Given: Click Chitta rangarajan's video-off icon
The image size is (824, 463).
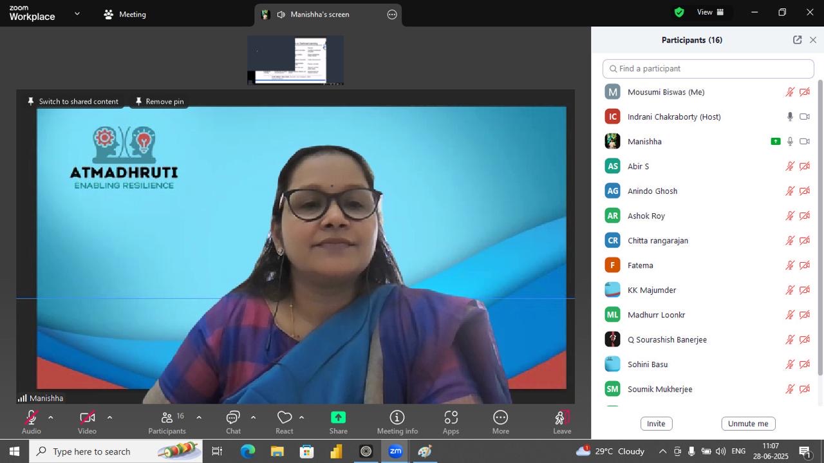Looking at the screenshot, I should [805, 241].
